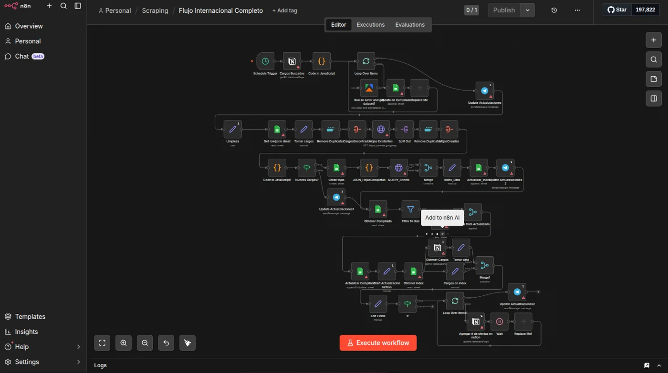The image size is (668, 373).
Task: Click the Execute workflow button
Action: click(378, 343)
